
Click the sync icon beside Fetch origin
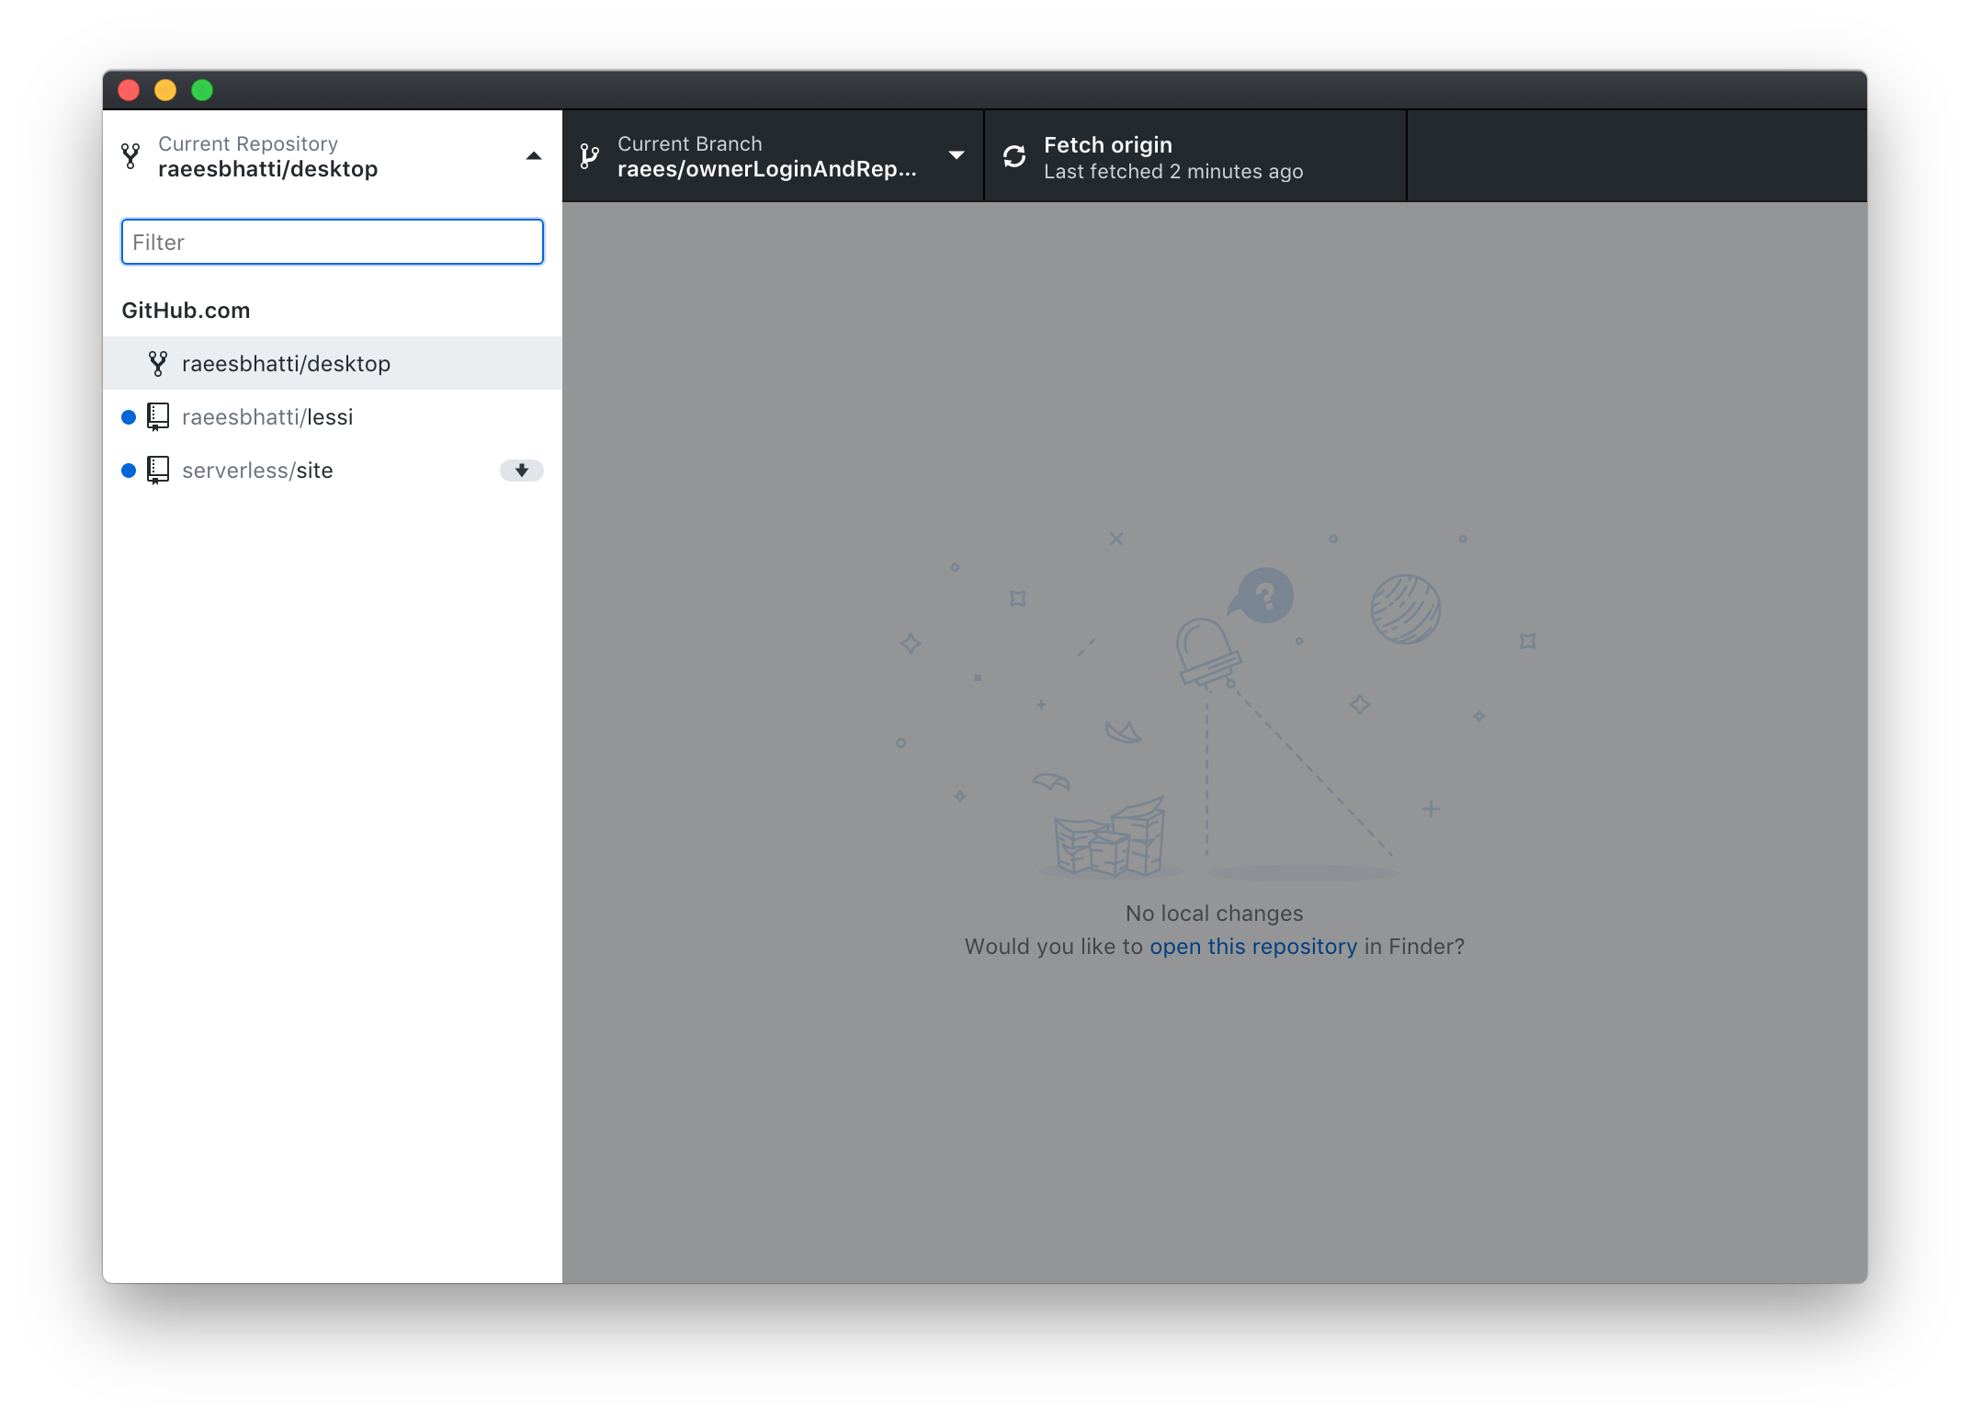click(x=1013, y=156)
